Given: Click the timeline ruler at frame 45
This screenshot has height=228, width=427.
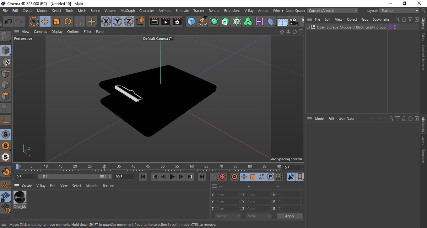Looking at the screenshot, I should point(148,166).
